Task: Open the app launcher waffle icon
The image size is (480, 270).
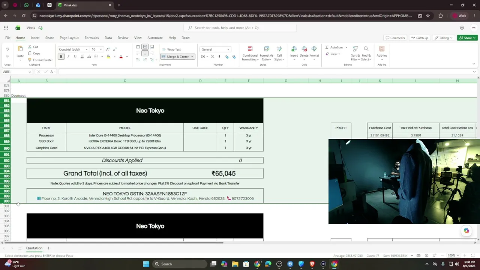Action: pyautogui.click(x=6, y=28)
